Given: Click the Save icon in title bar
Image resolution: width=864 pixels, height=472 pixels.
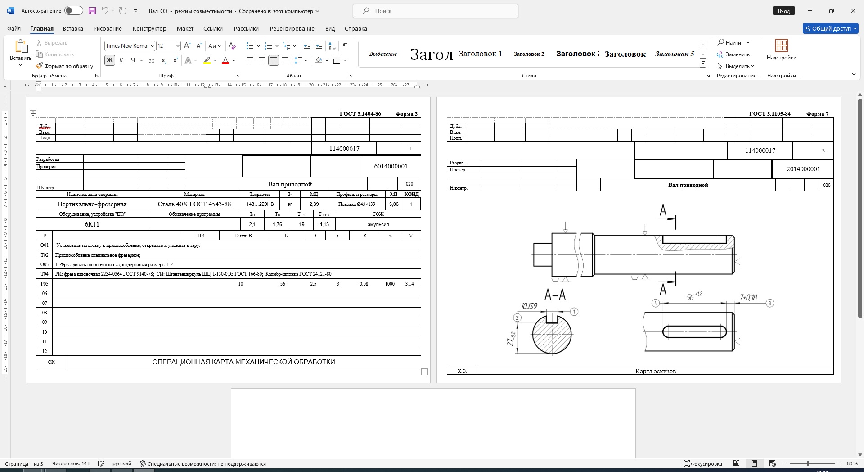Looking at the screenshot, I should pos(92,11).
